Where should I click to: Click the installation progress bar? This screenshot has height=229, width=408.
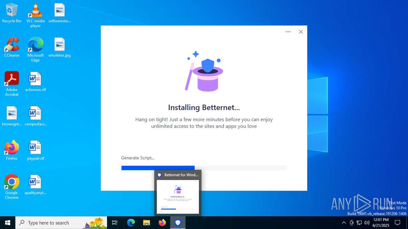pos(204,168)
